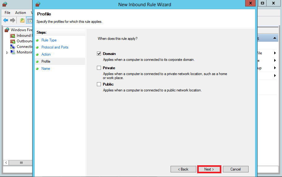Uncheck the Domain profile checkbox
This screenshot has width=282, height=177.
tap(99, 54)
